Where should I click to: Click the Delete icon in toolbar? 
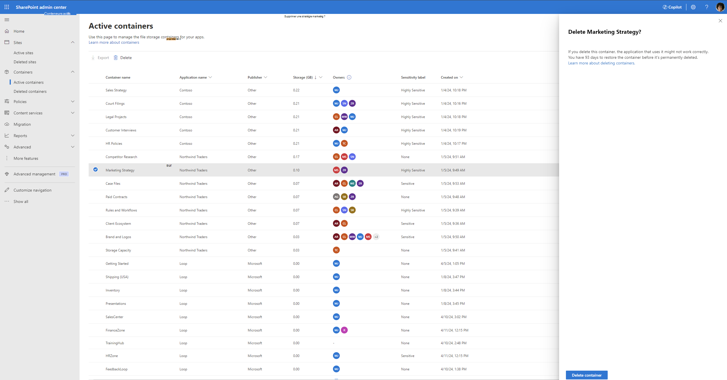115,57
